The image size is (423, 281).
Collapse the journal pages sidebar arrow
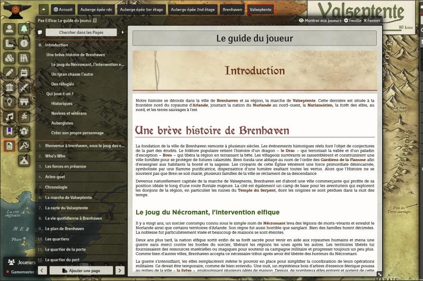point(123,32)
